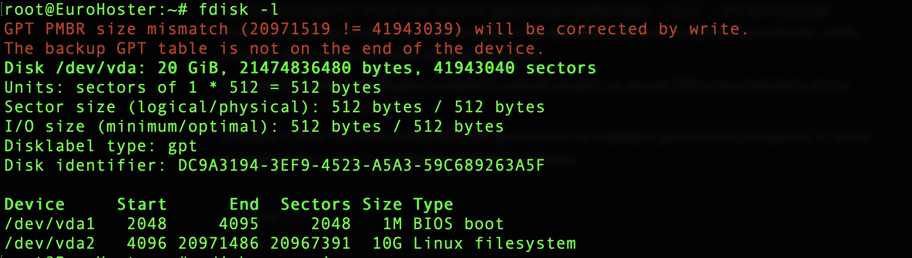912x258 pixels.
Task: Click the disk identifier GUID string
Action: pyautogui.click(x=361, y=166)
